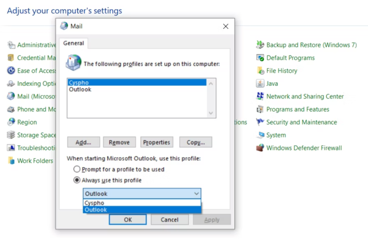Viewport: 368px width, 241px height.
Task: Select Outlook profile in the profiles list
Action: pyautogui.click(x=80, y=90)
